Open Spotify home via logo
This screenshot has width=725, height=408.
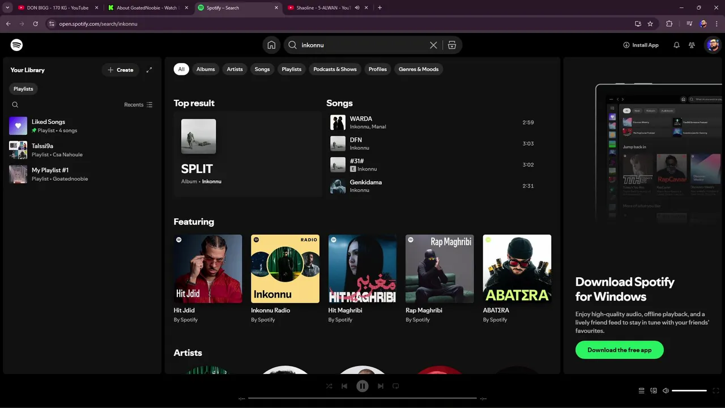tap(16, 45)
